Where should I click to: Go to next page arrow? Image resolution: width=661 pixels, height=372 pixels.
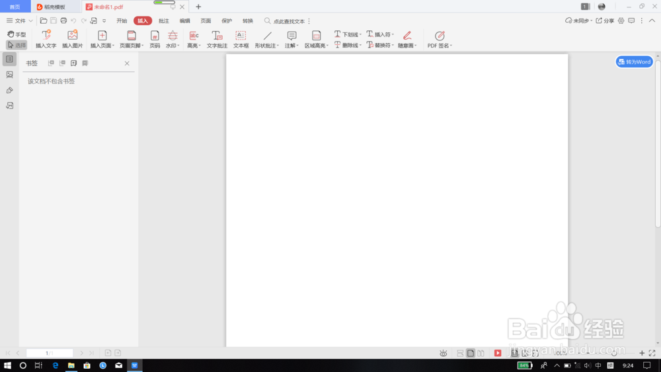point(81,353)
